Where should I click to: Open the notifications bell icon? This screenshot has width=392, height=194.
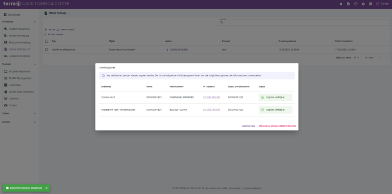pyautogui.click(x=341, y=4)
